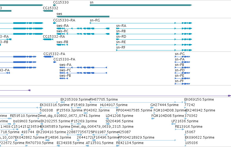Click the CG15330 gene label
This screenshot has height=147, width=231.
tap(61, 2)
